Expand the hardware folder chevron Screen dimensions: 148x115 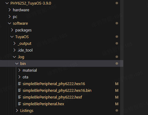click(9, 10)
